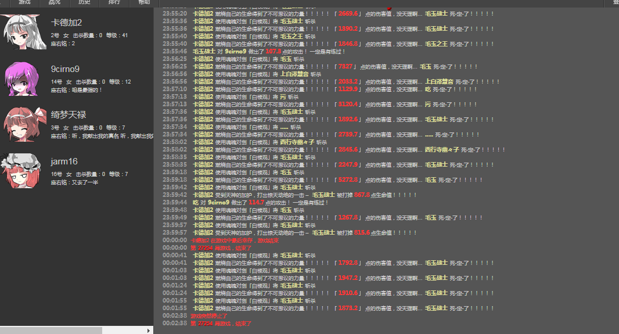Viewport: 619px width, 334px height.
Task: Select the 排行 ranking tab
Action: (114, 2)
